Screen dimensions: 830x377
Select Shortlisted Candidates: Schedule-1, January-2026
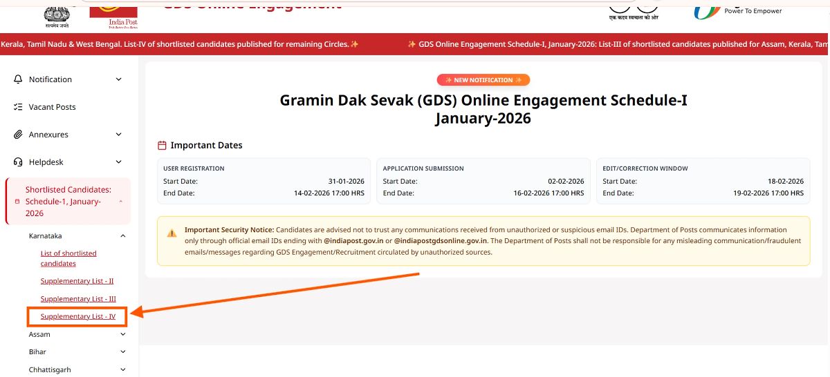(69, 202)
